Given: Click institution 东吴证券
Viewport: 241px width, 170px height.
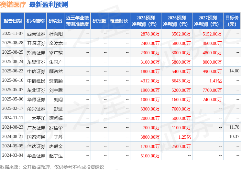Looking at the screenshot, I should (x=36, y=62).
